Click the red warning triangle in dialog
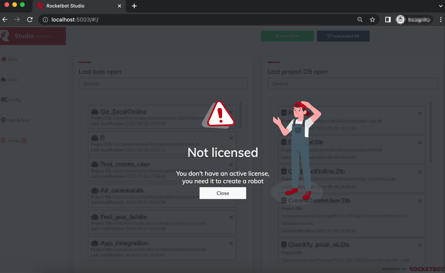 [x=220, y=114]
